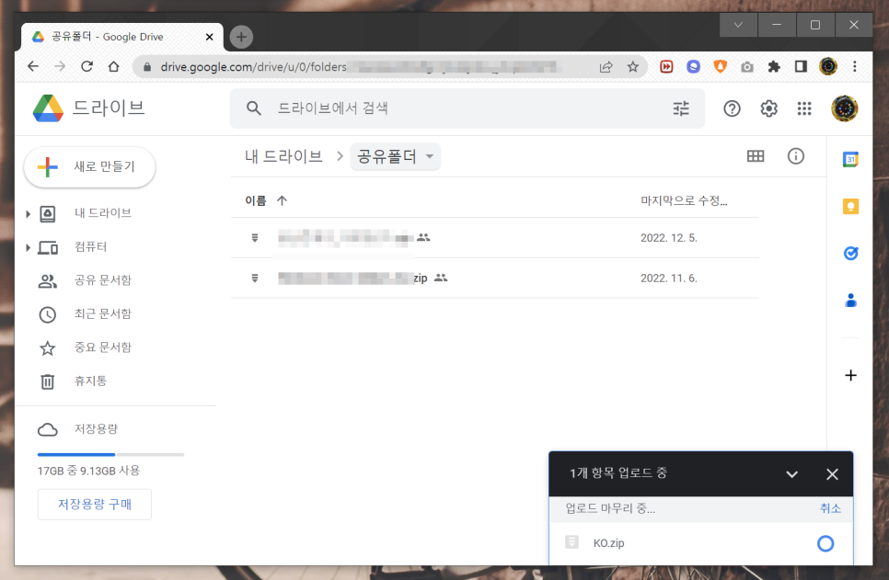Go forward to the next page
This screenshot has height=580, width=889.
point(60,66)
